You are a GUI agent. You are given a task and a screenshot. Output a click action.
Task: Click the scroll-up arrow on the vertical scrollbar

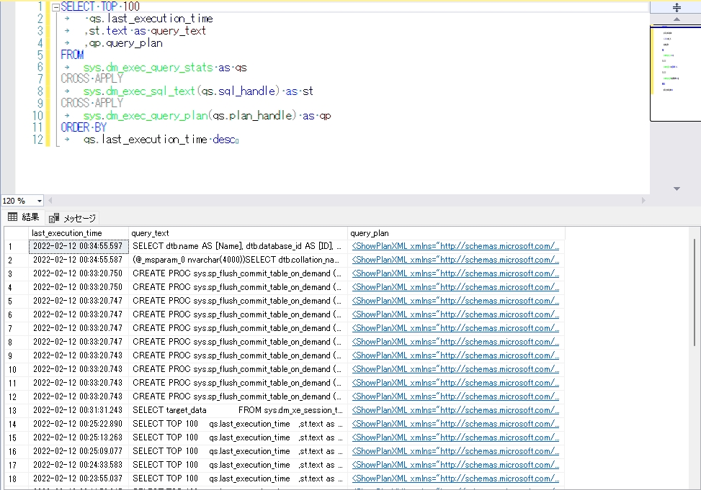pos(676,19)
